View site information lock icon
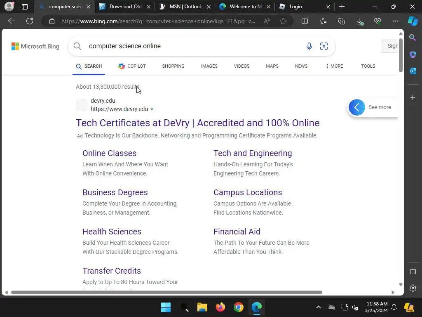This screenshot has width=422, height=317. point(52,21)
